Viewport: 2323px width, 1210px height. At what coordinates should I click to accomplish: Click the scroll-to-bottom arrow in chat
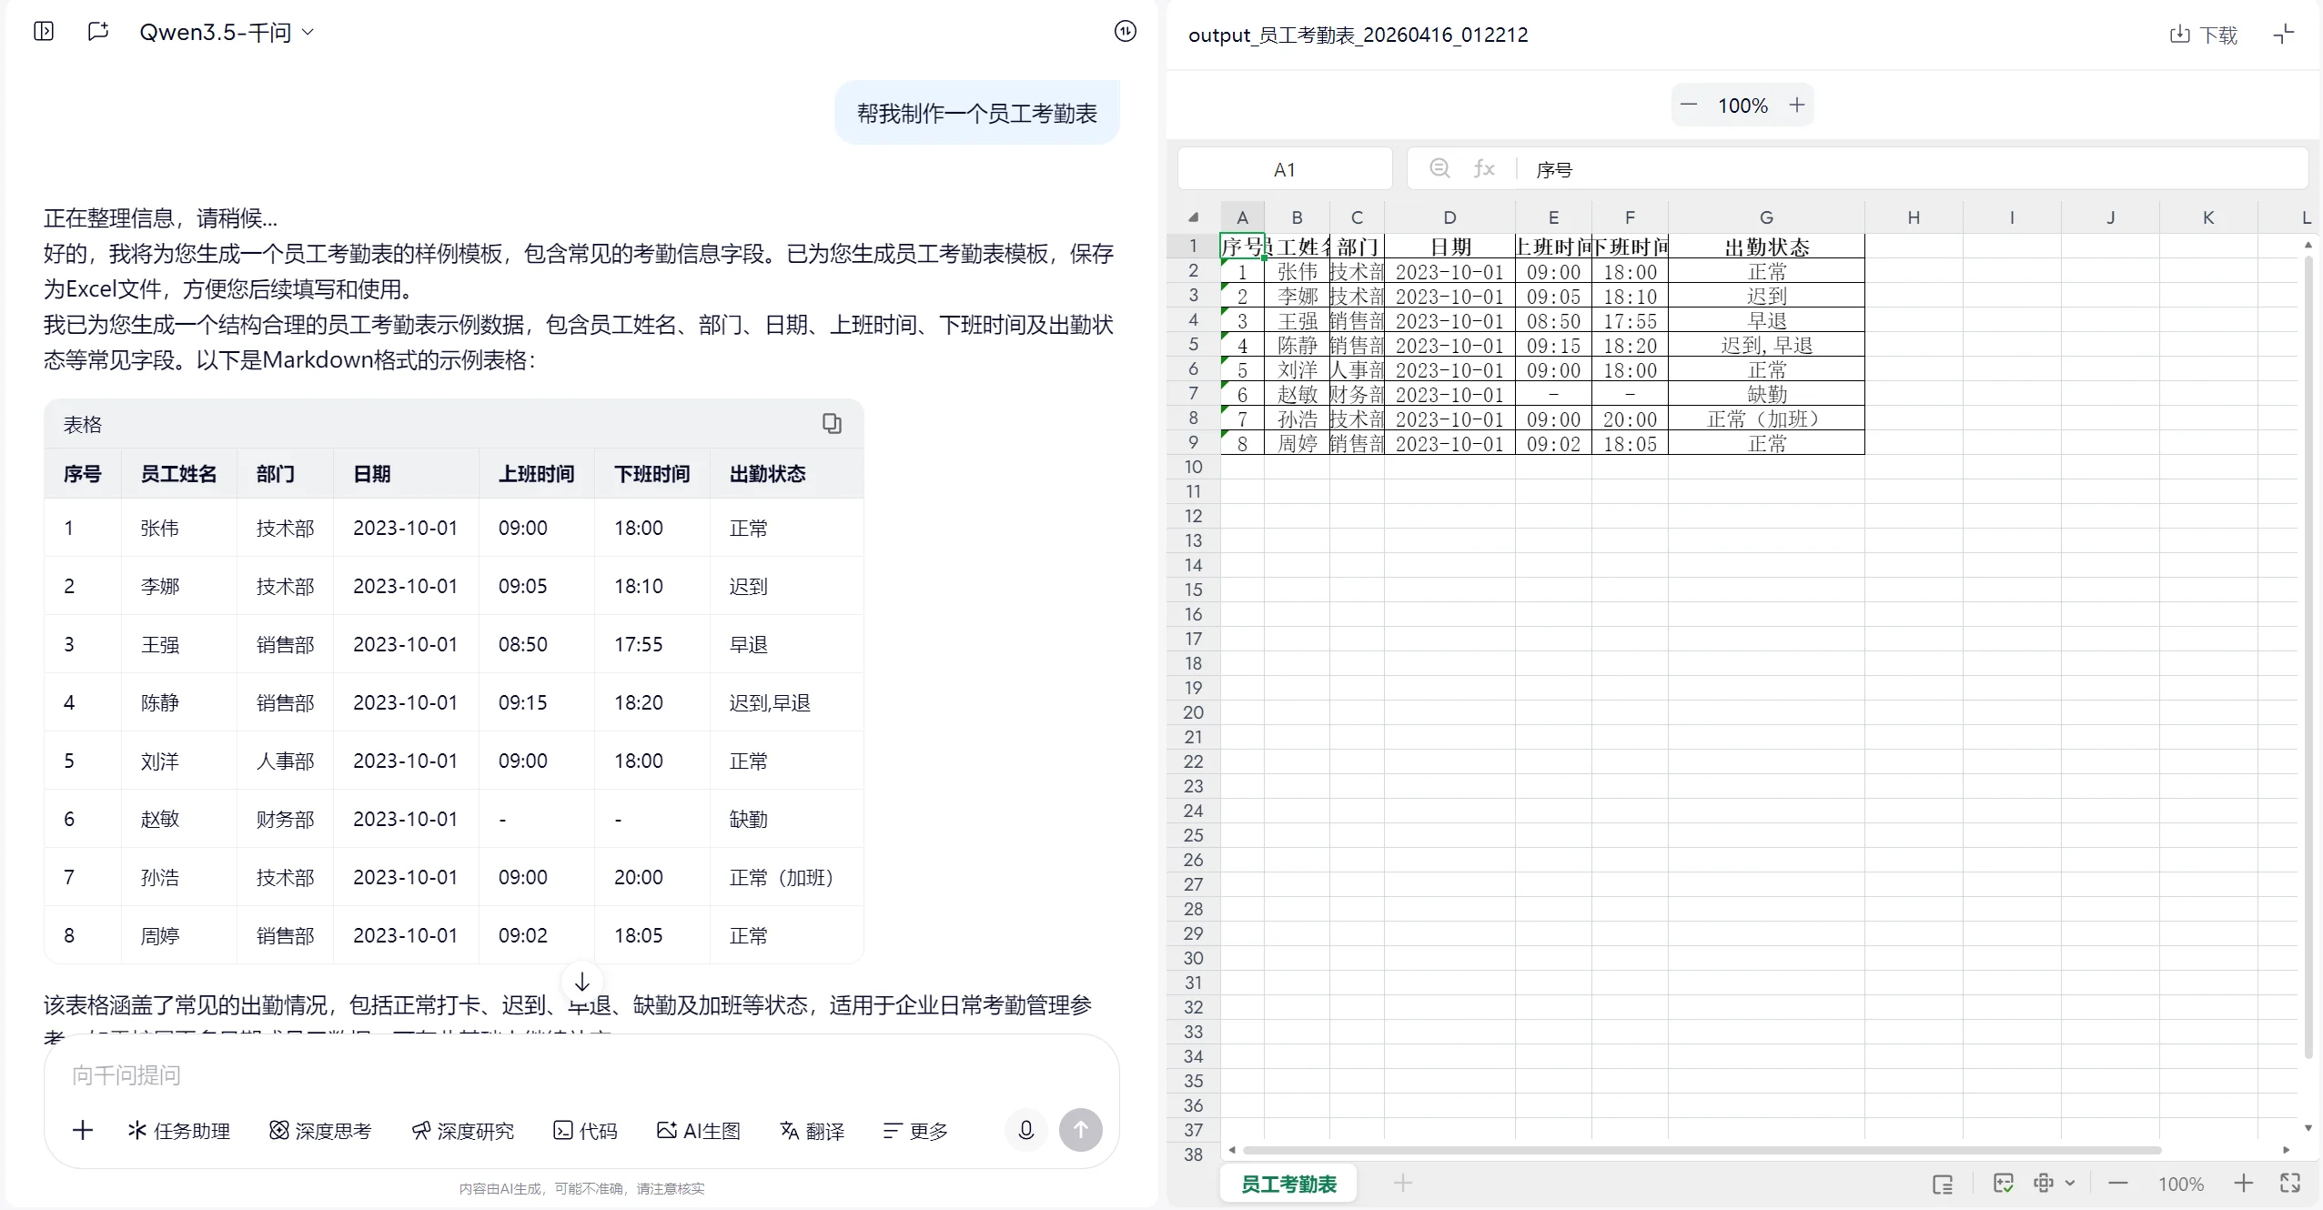pyautogui.click(x=581, y=980)
